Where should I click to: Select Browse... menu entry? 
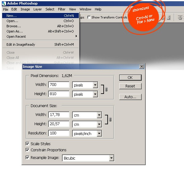[x=40, y=26]
